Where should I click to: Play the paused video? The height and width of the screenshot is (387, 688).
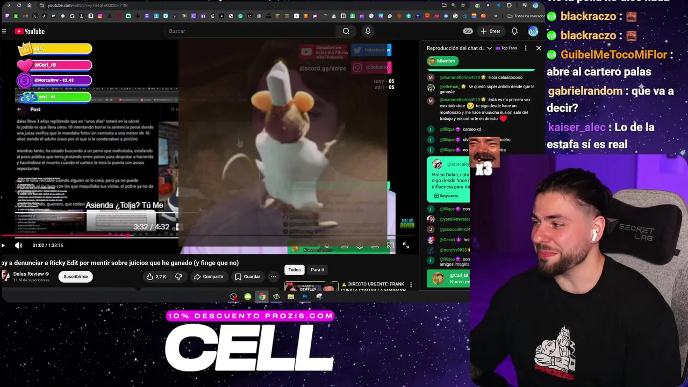click(3, 246)
